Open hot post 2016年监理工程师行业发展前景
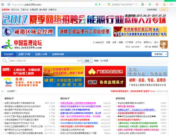176x135 pixels. 75,120
